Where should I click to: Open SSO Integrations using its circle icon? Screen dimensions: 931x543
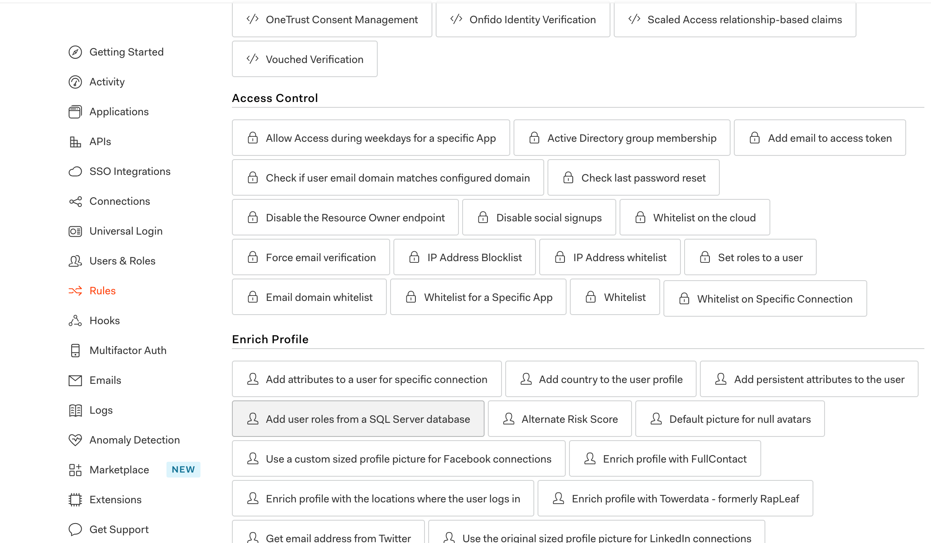coord(75,171)
